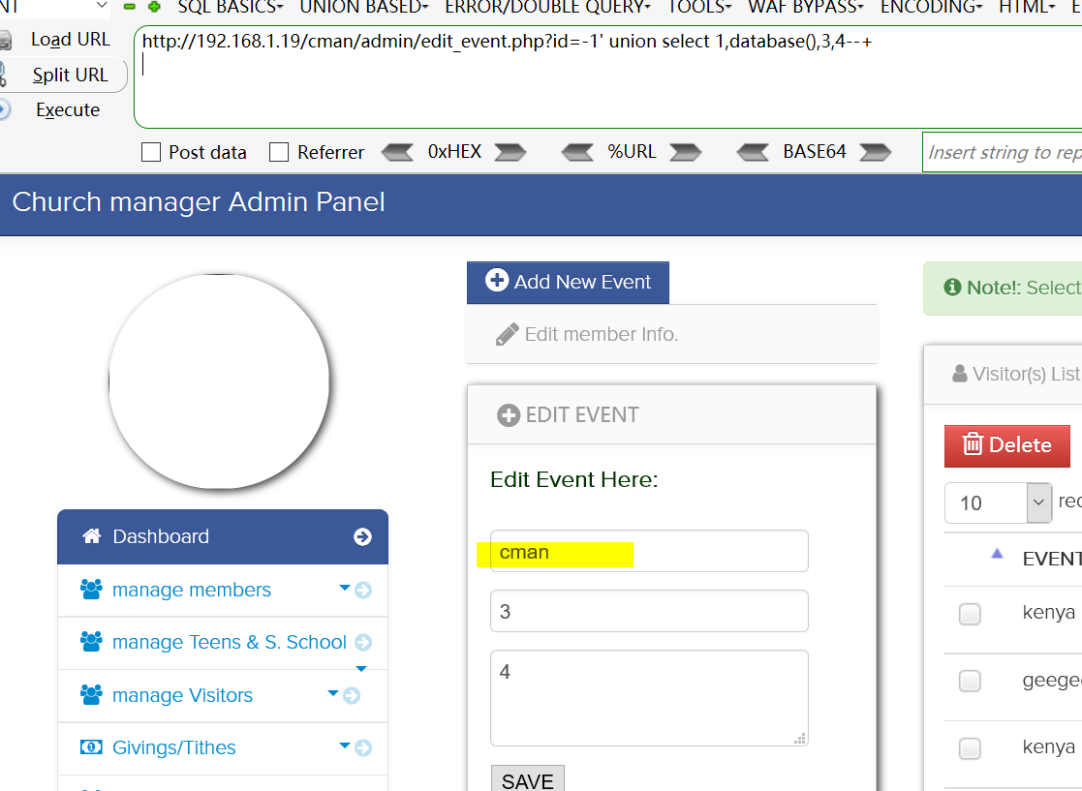
Task: Click the plus circle icon beside EDIT EVENT
Action: (509, 415)
